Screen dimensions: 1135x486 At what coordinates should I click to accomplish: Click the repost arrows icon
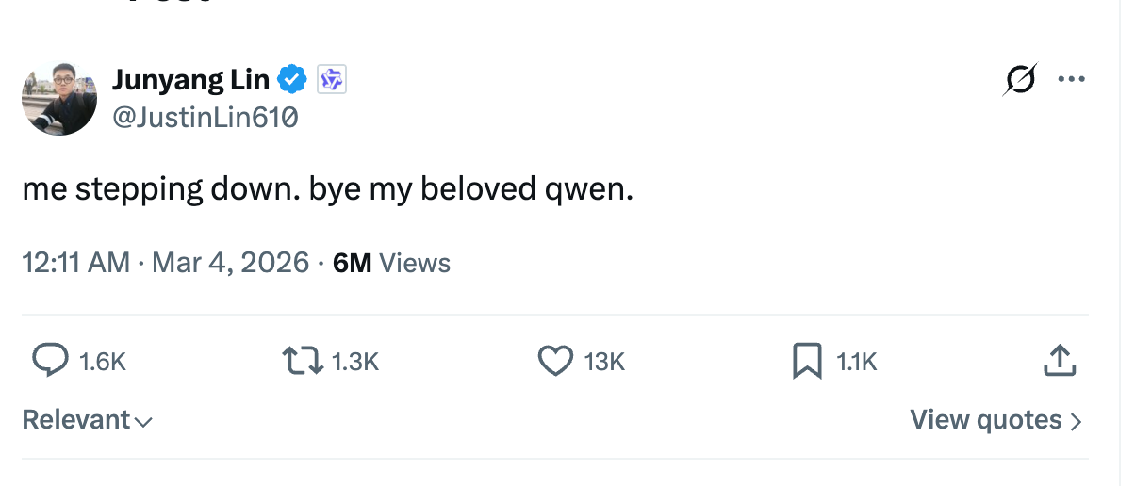(303, 360)
